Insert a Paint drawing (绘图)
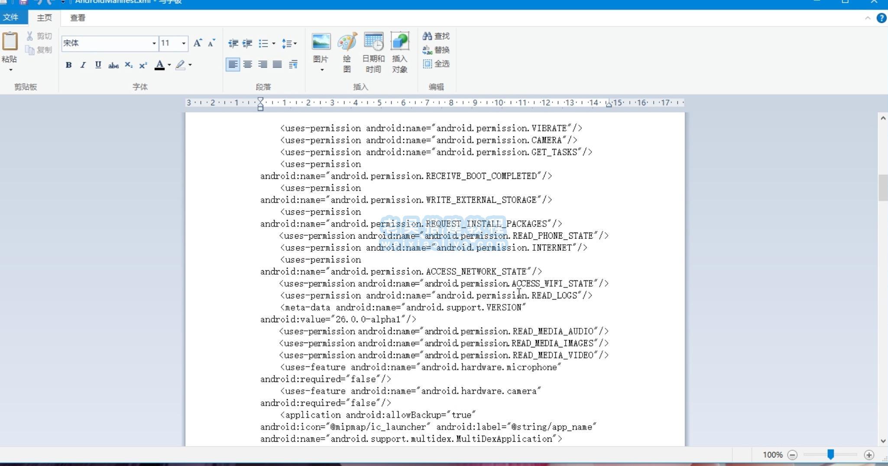Screen dimensions: 888x466 [x=347, y=52]
